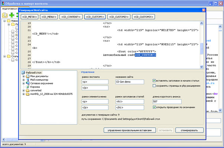The width and height of the screenshot is (224, 148).
Task: Click the сгенерировать button
Action: (189, 130)
